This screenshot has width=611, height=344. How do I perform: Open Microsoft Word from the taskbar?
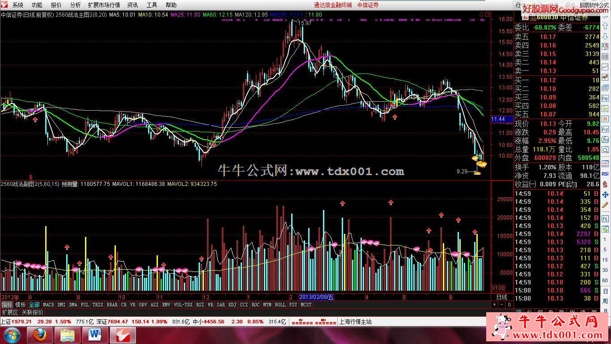pos(95,335)
